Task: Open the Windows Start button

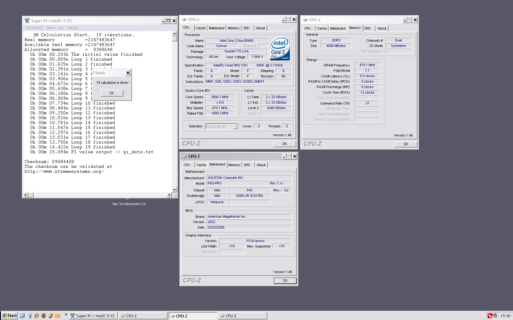Action: pyautogui.click(x=9, y=316)
